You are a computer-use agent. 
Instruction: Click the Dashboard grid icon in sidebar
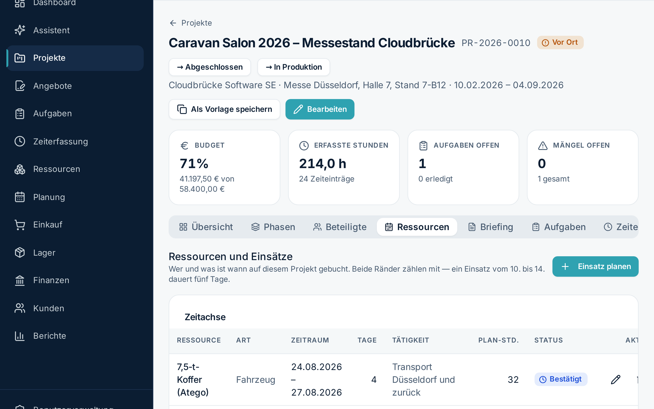[x=20, y=3]
